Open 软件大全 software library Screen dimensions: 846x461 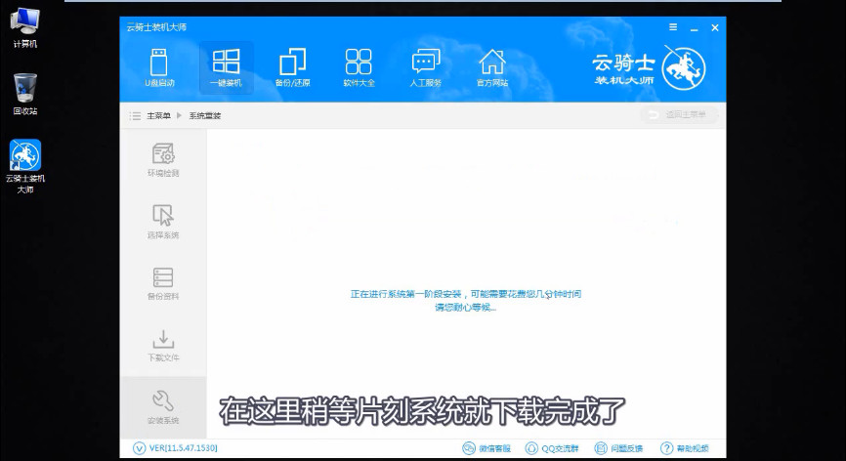(359, 68)
